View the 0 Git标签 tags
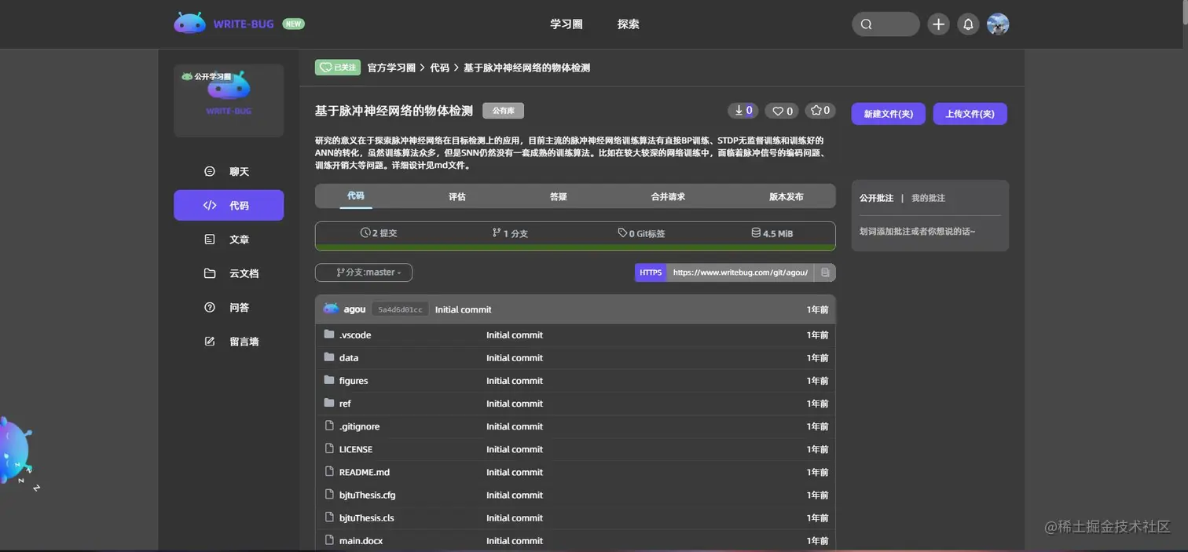The image size is (1188, 552). point(641,233)
